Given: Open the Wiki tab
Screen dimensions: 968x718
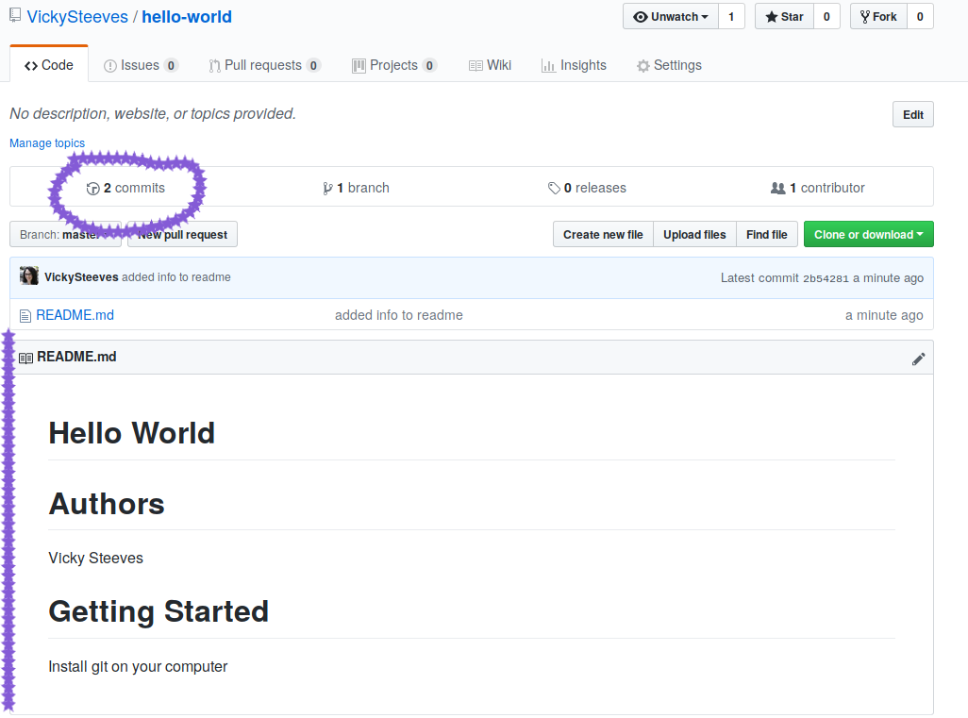Looking at the screenshot, I should pyautogui.click(x=491, y=65).
